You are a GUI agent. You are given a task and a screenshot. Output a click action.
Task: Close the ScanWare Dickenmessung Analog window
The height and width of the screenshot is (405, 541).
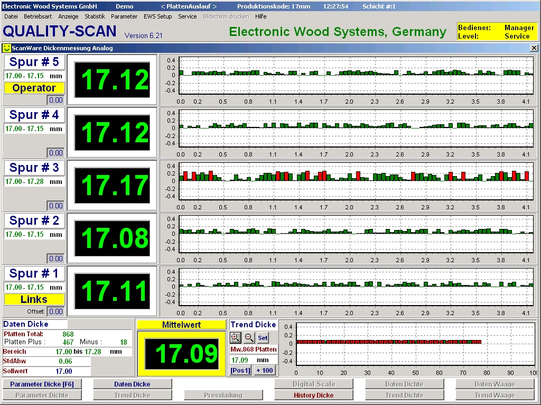[x=534, y=48]
